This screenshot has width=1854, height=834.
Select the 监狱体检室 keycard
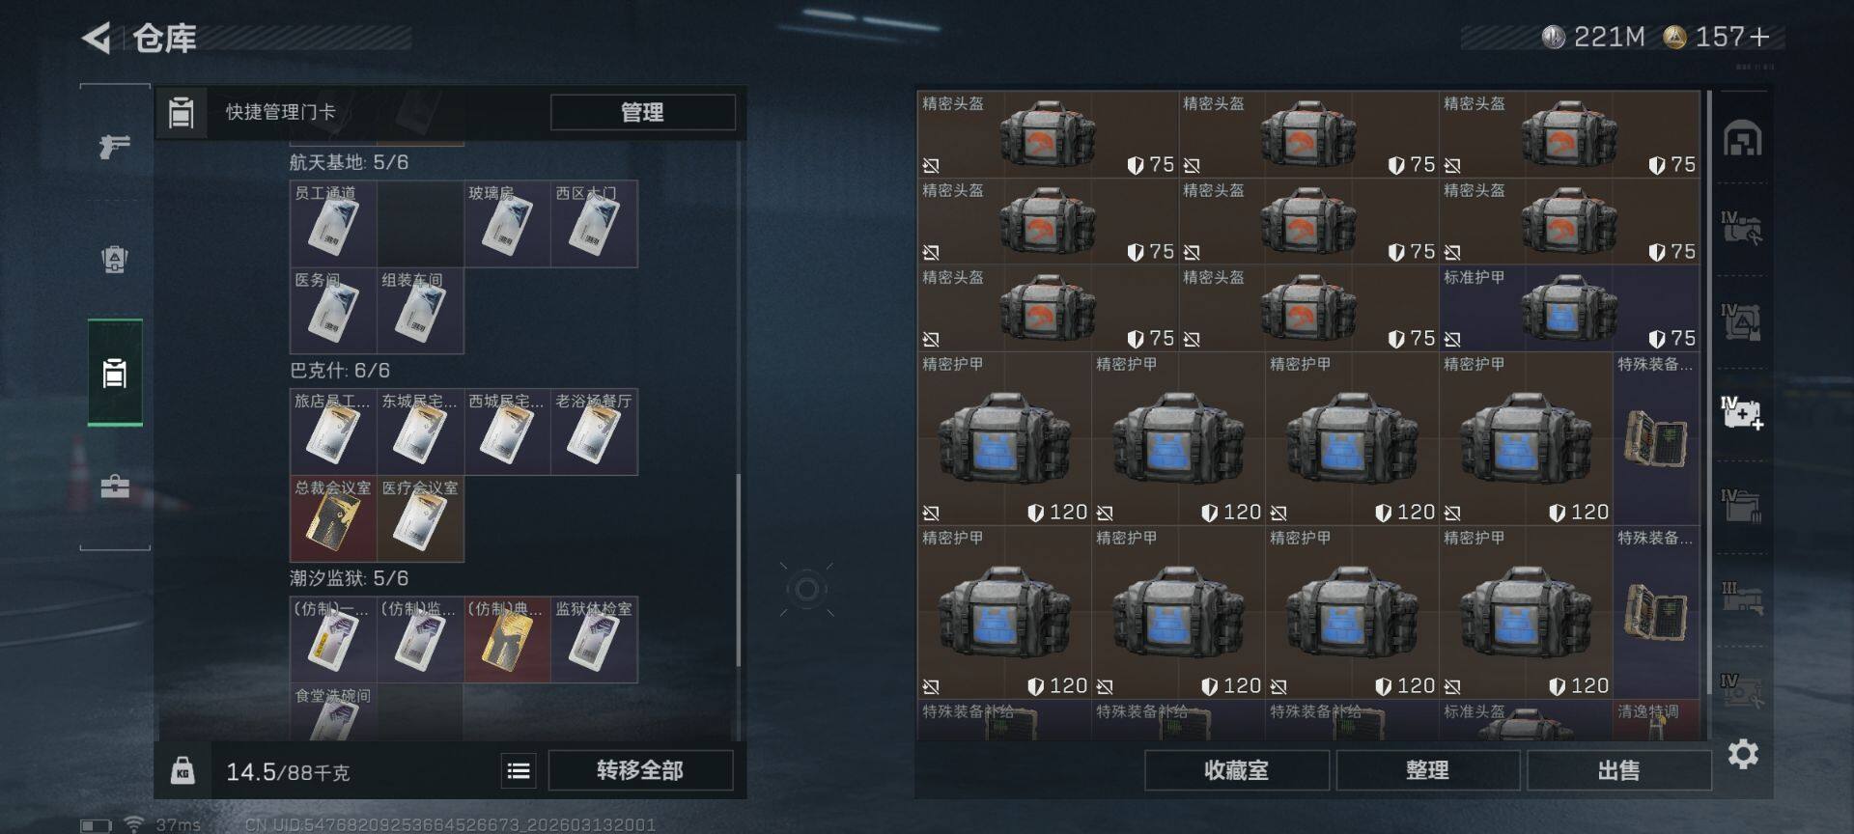click(x=594, y=639)
